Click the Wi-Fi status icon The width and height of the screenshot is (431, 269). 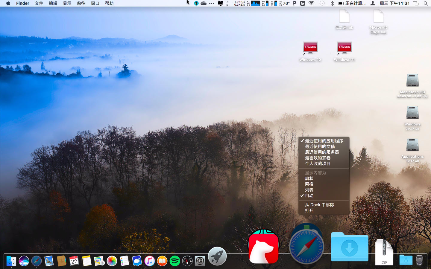click(x=311, y=3)
